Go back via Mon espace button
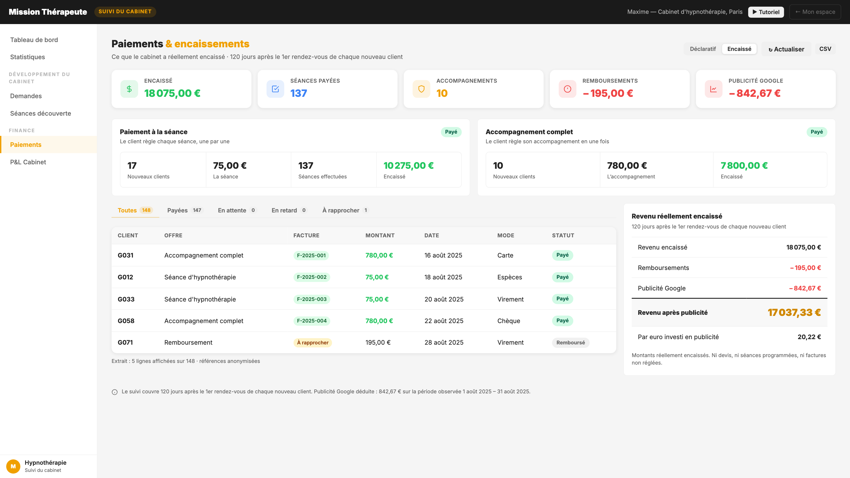The width and height of the screenshot is (850, 478). click(815, 12)
